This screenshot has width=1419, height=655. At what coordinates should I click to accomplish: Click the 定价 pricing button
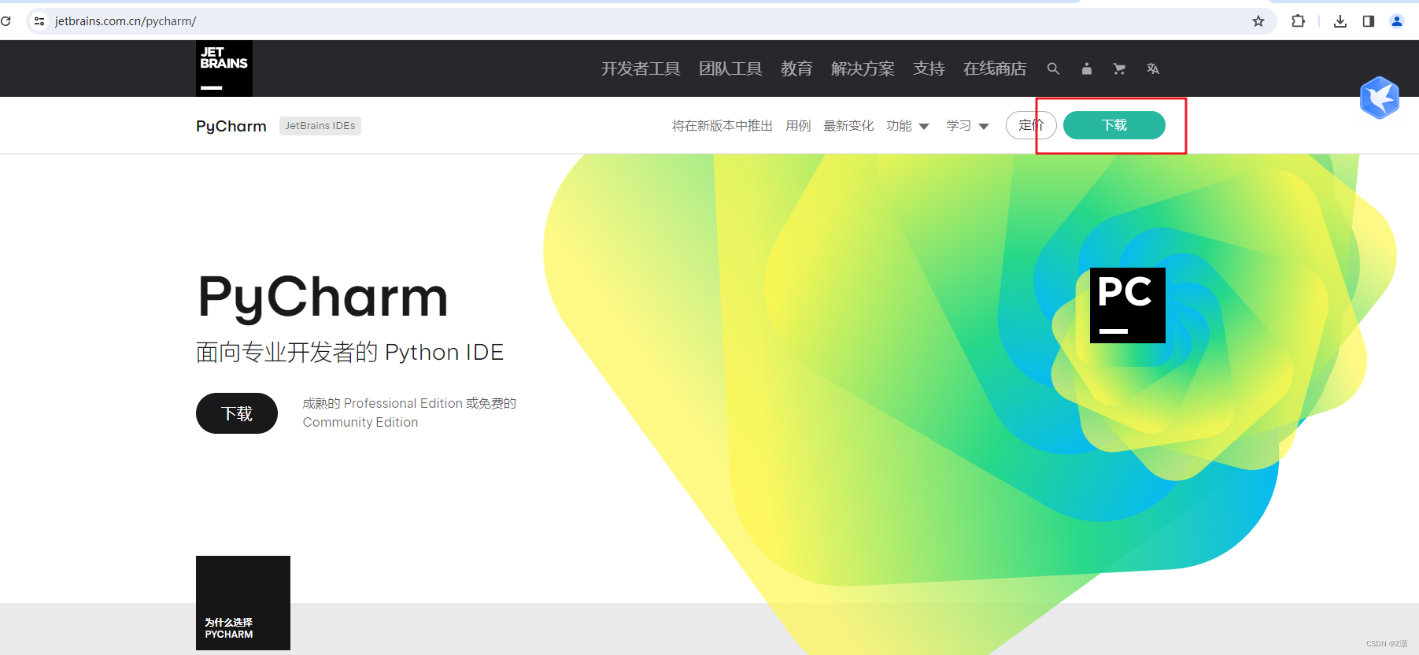1031,125
